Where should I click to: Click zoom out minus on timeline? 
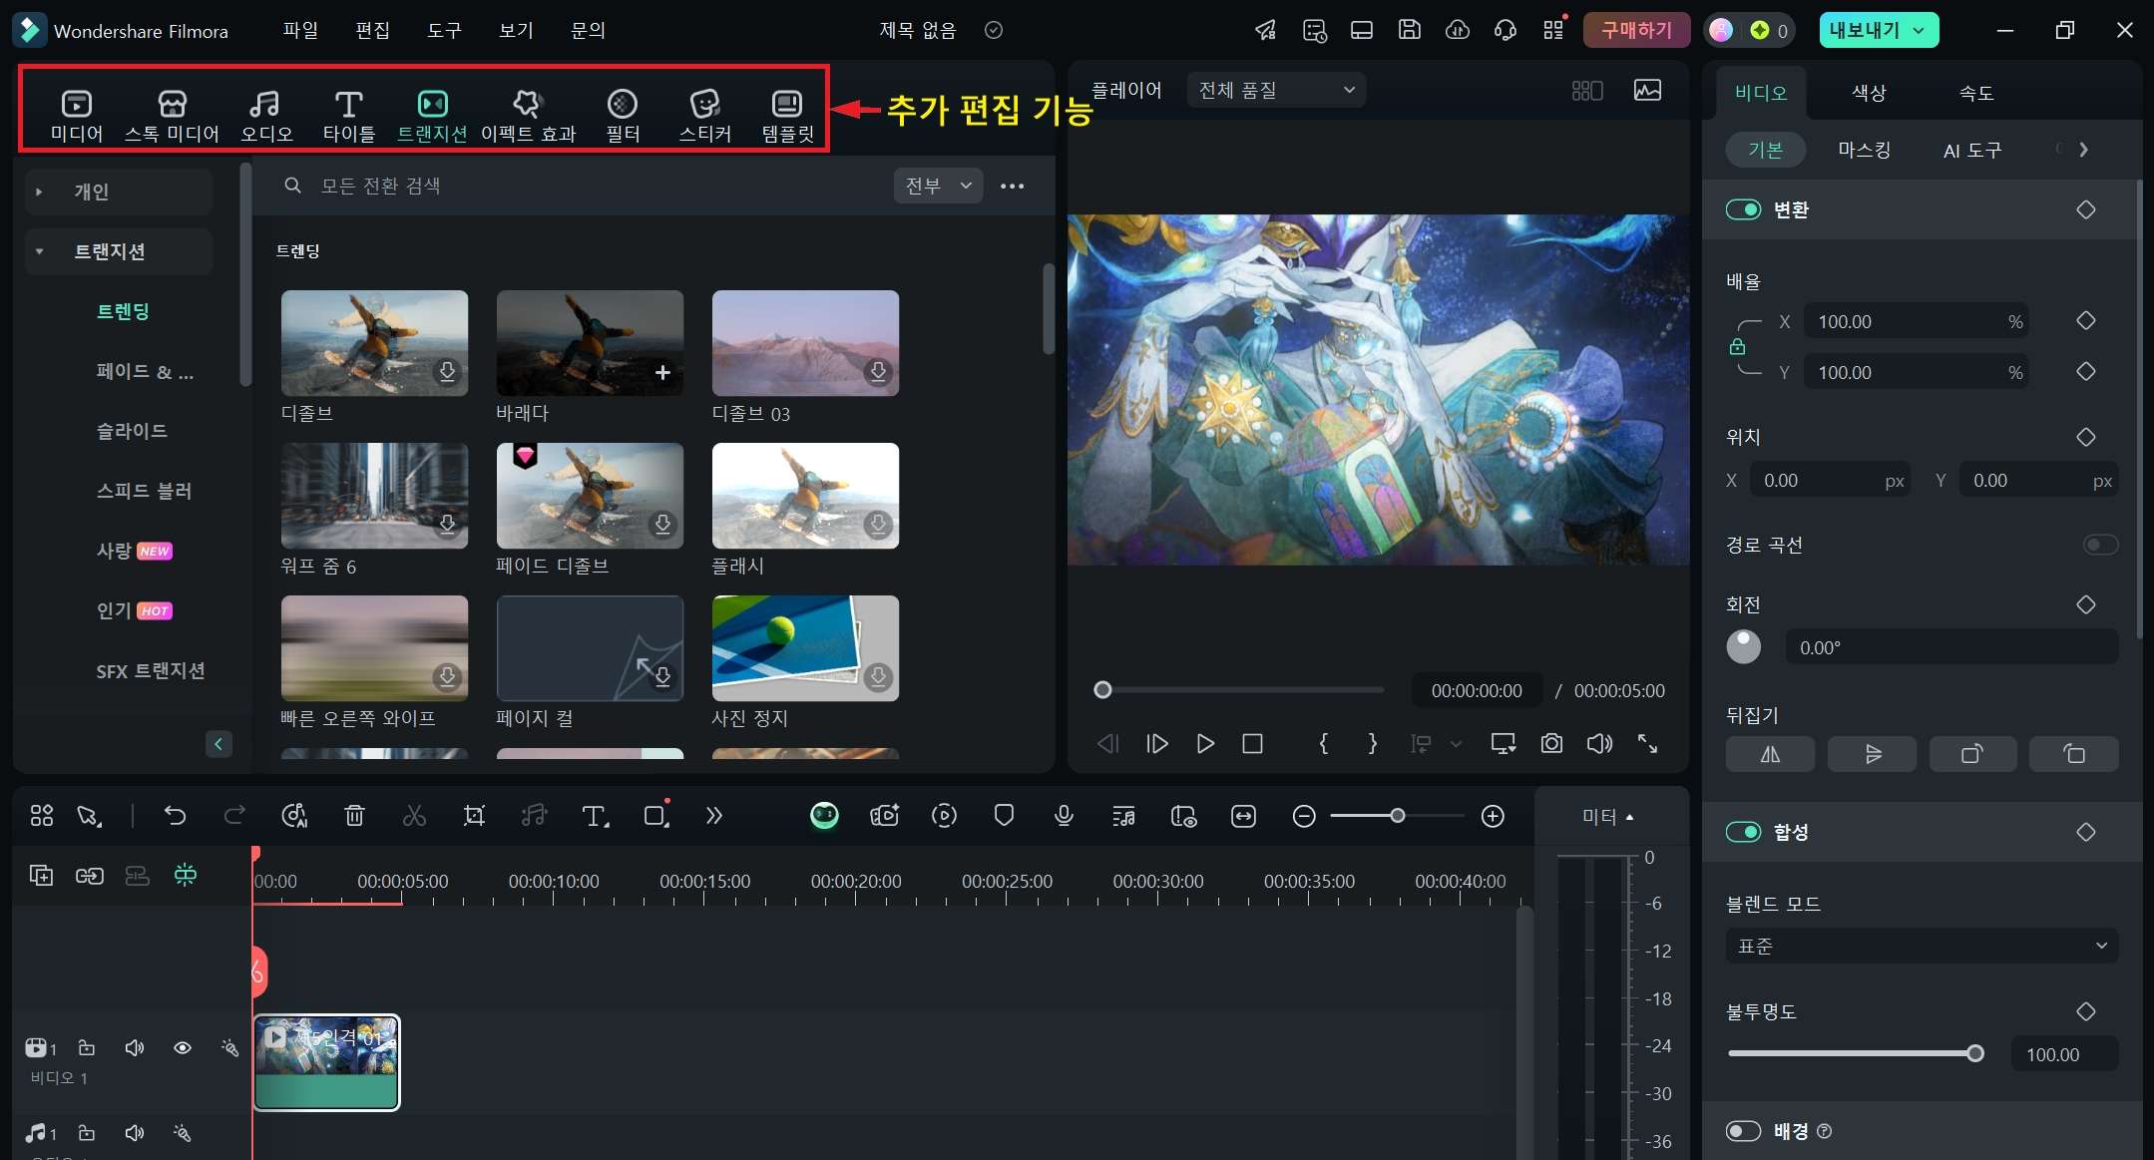click(x=1303, y=816)
